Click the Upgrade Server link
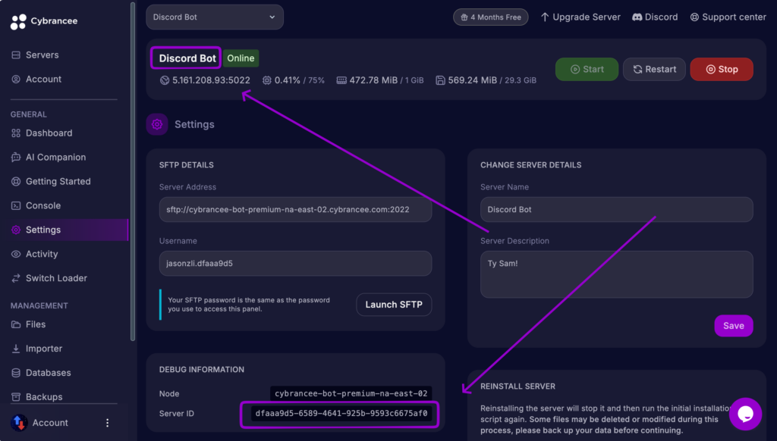Viewport: 777px width, 441px height. pyautogui.click(x=580, y=17)
